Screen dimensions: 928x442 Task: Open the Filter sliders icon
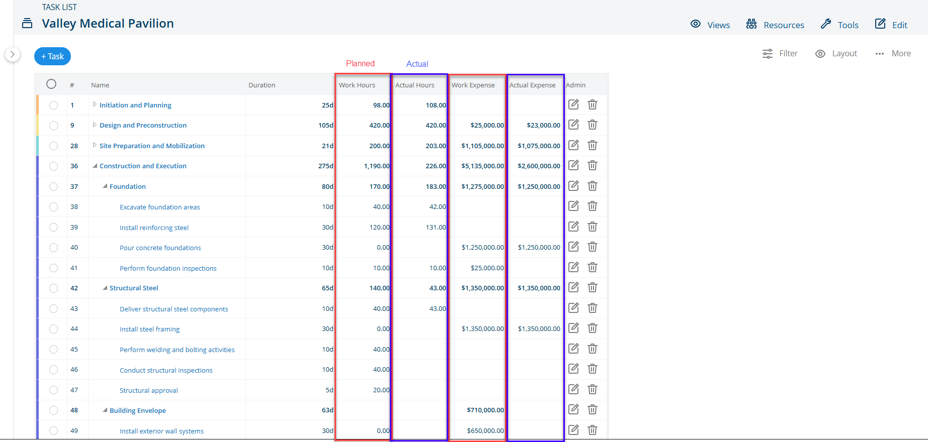(x=768, y=54)
